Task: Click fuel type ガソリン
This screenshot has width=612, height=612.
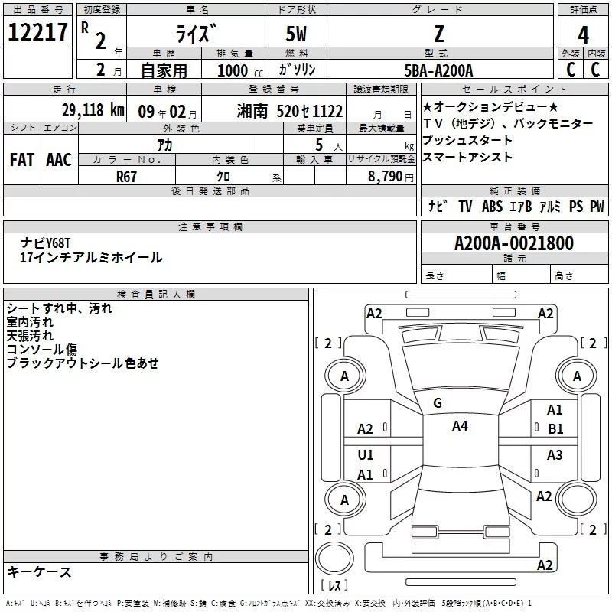Action: tap(297, 70)
